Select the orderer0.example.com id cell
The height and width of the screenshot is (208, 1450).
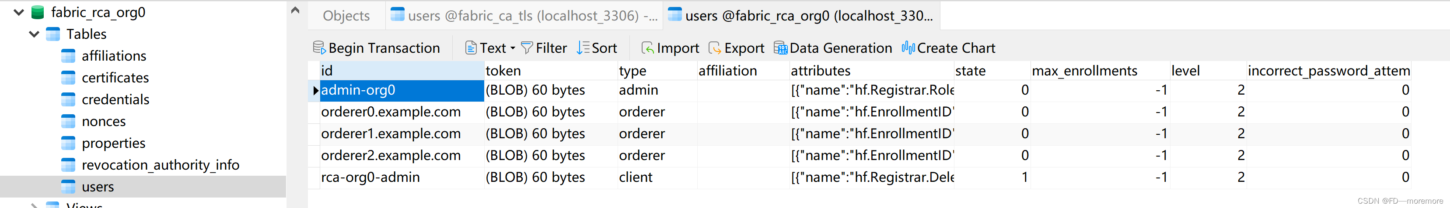tap(402, 112)
